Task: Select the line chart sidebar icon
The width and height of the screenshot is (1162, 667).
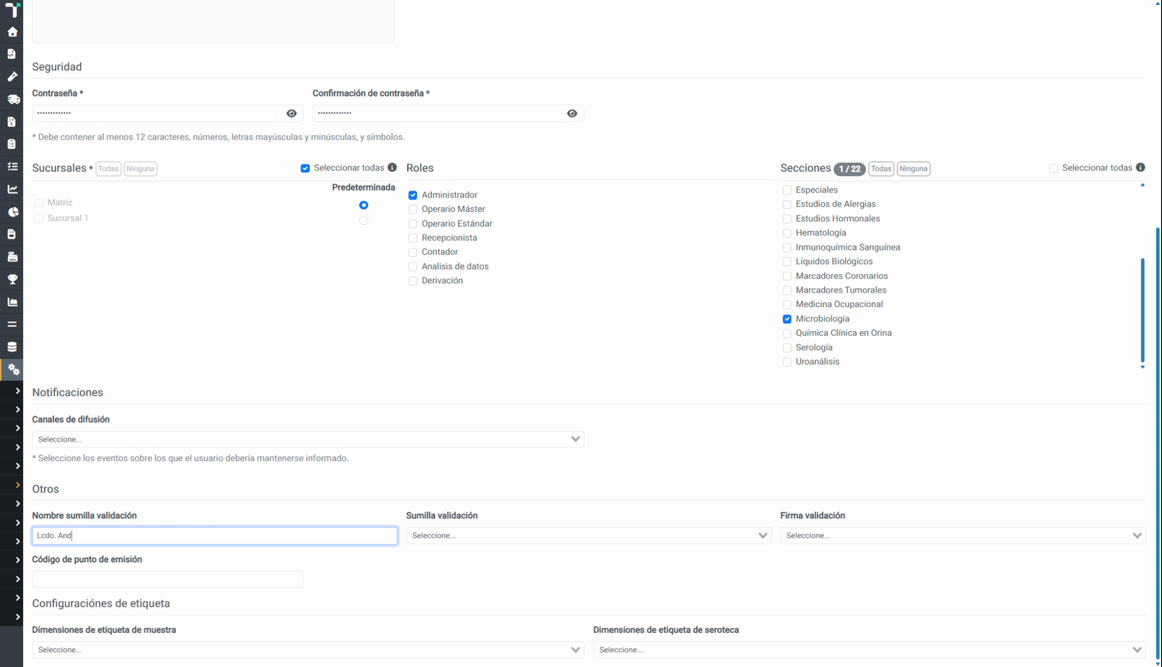Action: (12, 189)
